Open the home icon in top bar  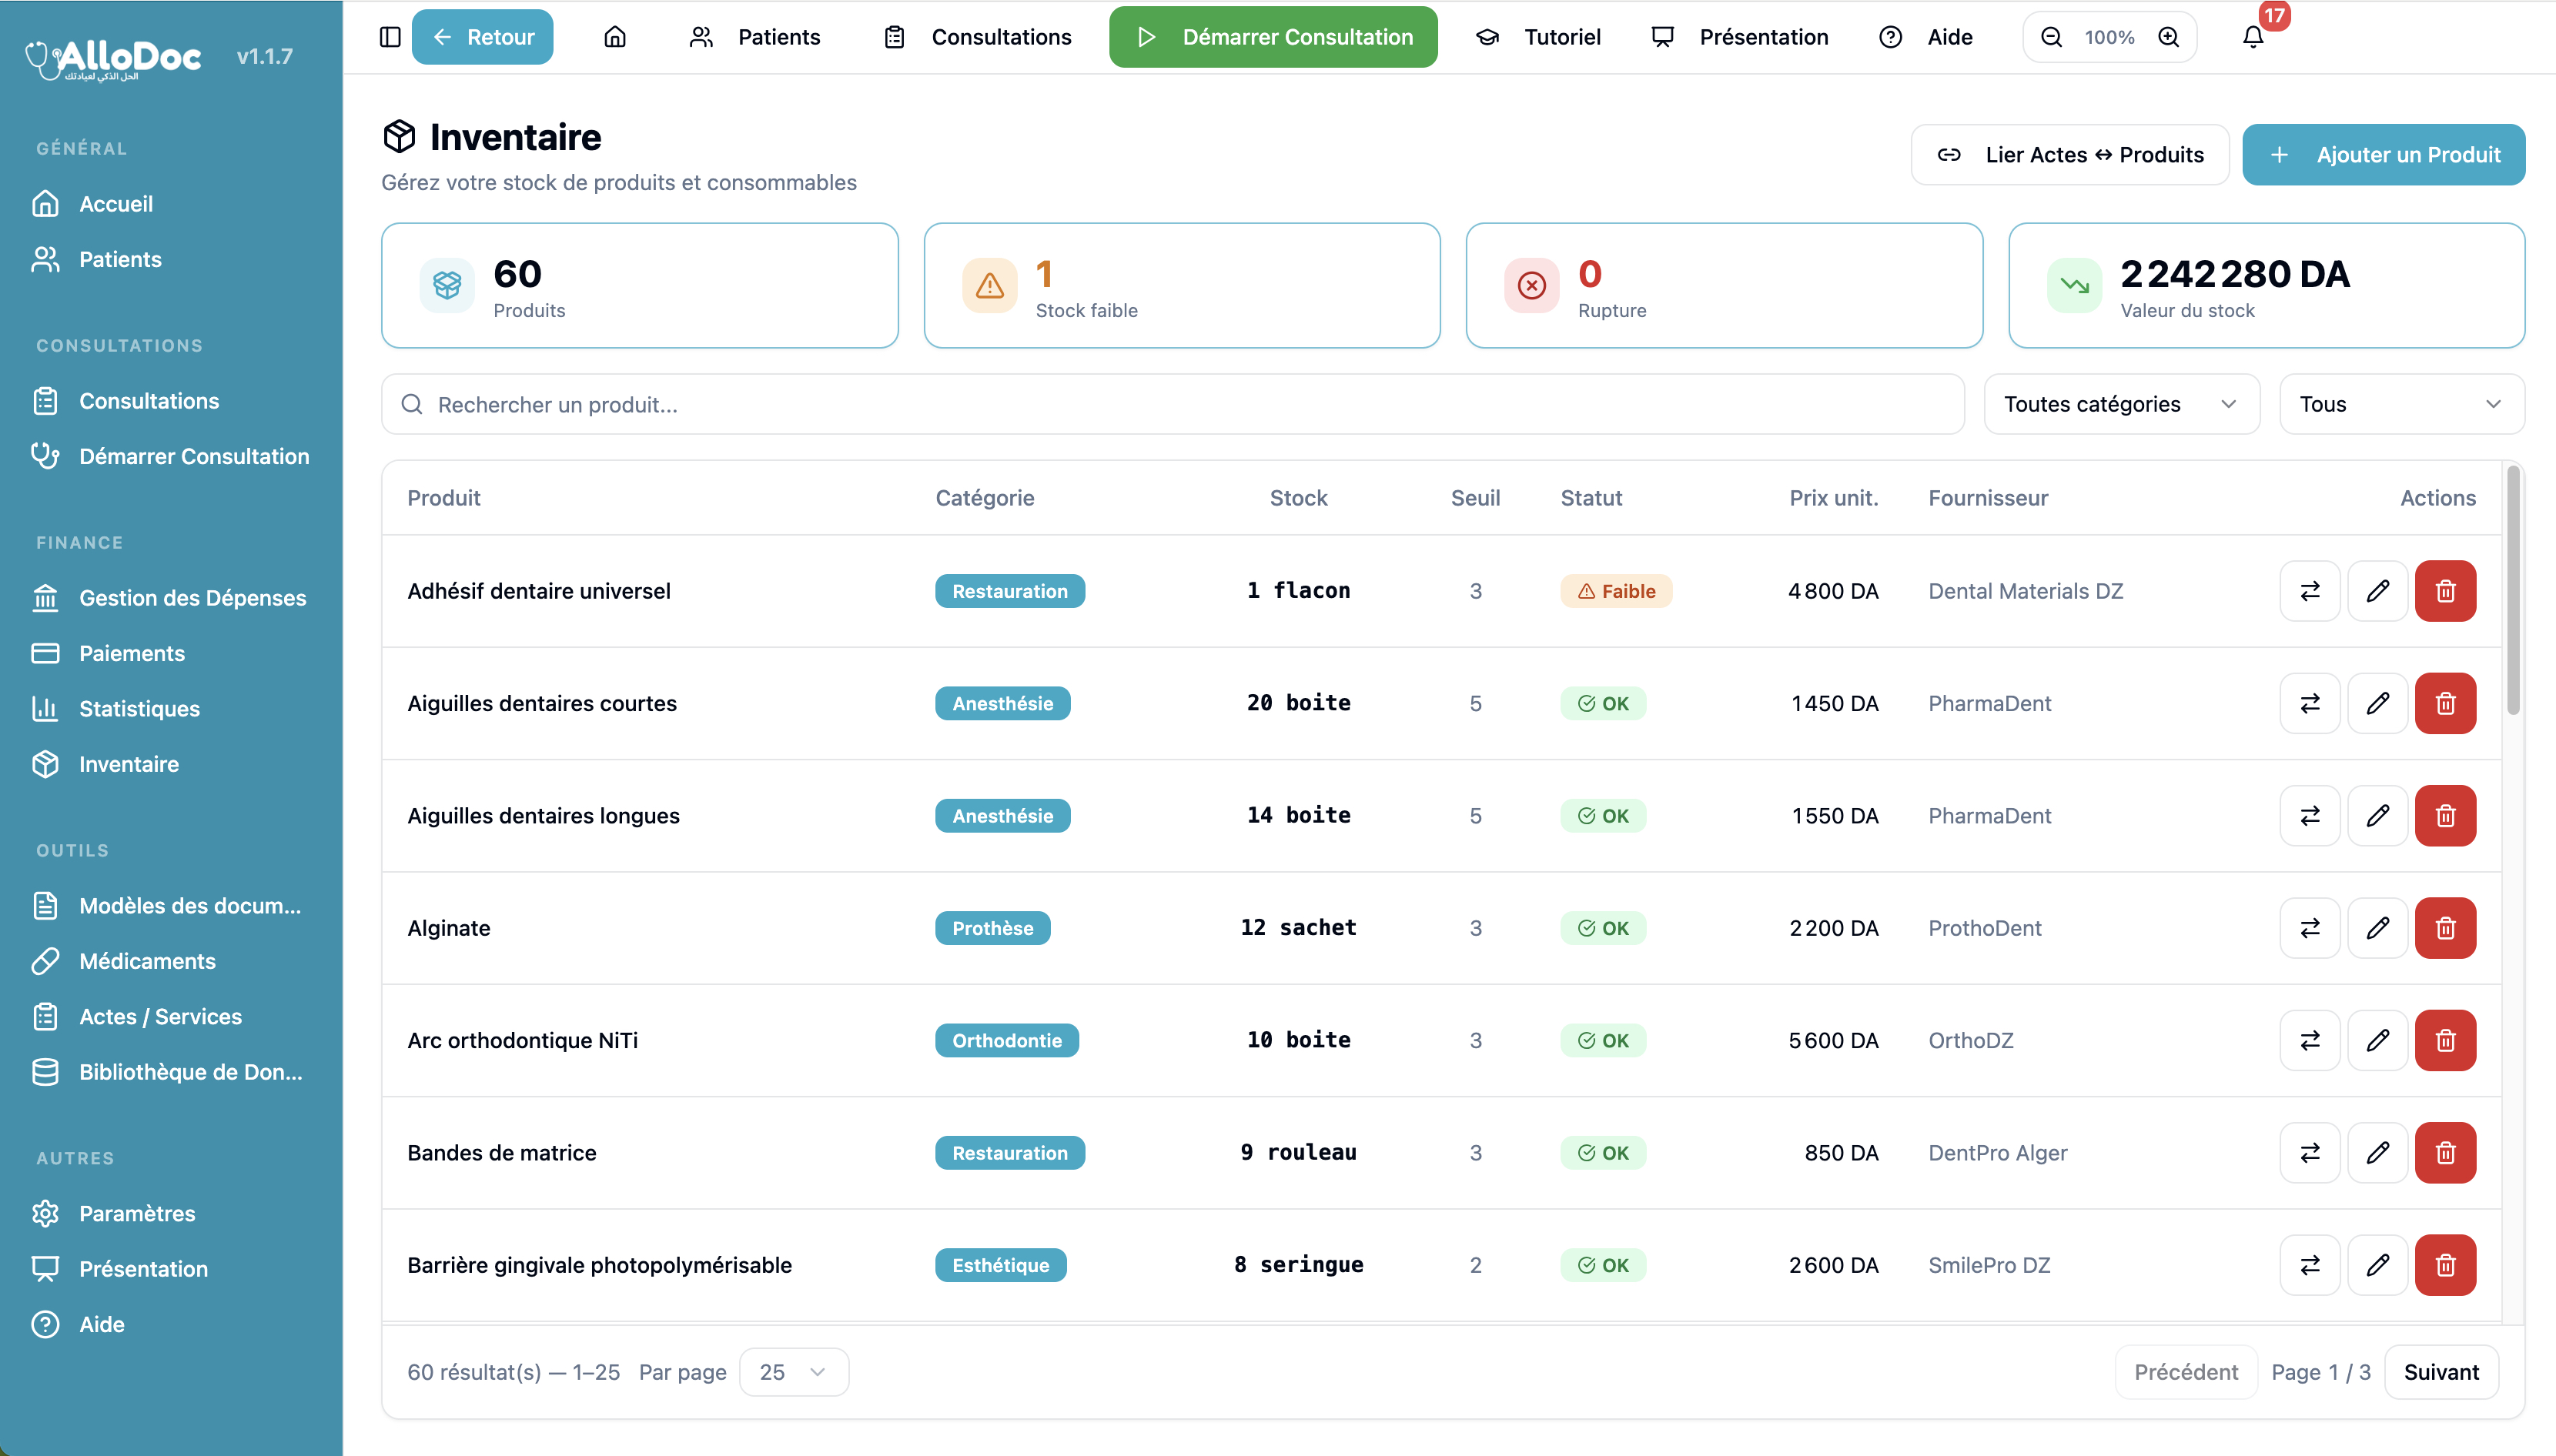click(x=615, y=37)
